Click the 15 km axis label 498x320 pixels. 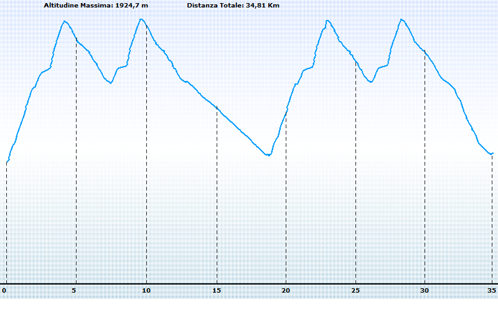coord(217,291)
